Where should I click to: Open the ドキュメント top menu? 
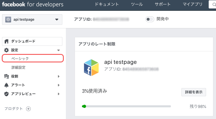(x=107, y=4)
